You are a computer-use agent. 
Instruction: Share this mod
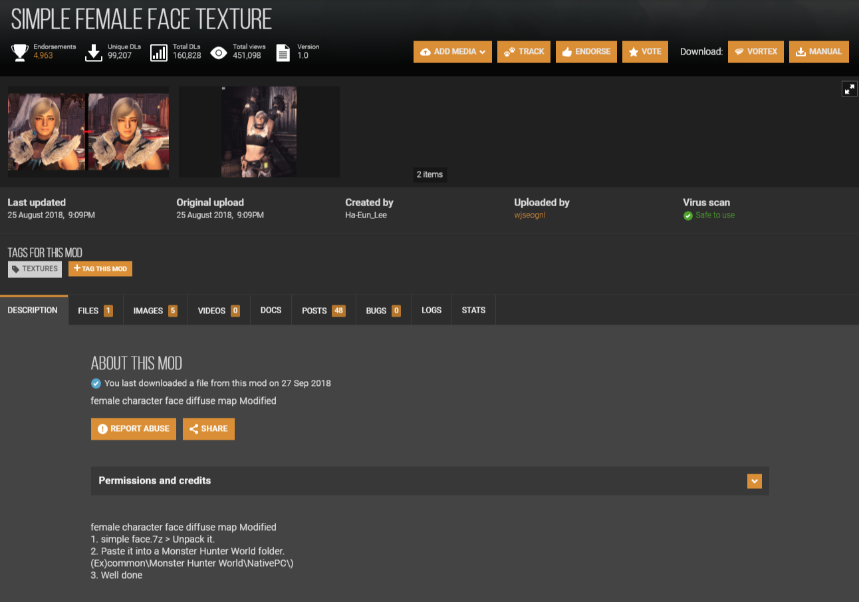[x=209, y=429]
